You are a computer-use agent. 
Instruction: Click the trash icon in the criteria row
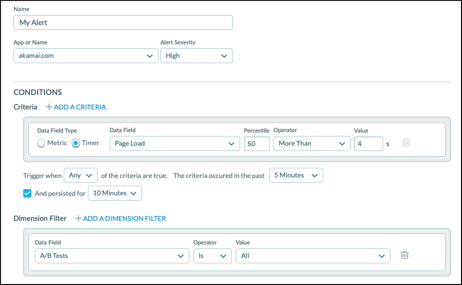406,143
